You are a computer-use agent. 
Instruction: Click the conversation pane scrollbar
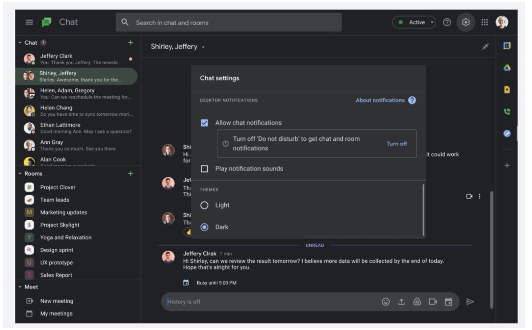[491, 250]
